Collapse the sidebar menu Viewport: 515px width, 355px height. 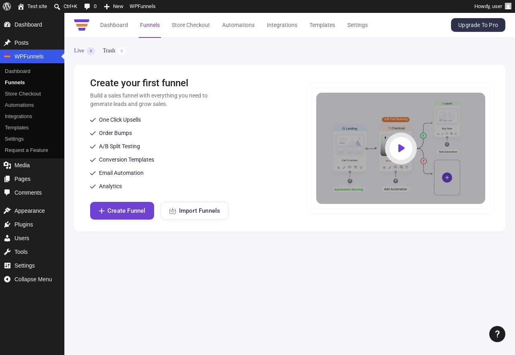32,279
